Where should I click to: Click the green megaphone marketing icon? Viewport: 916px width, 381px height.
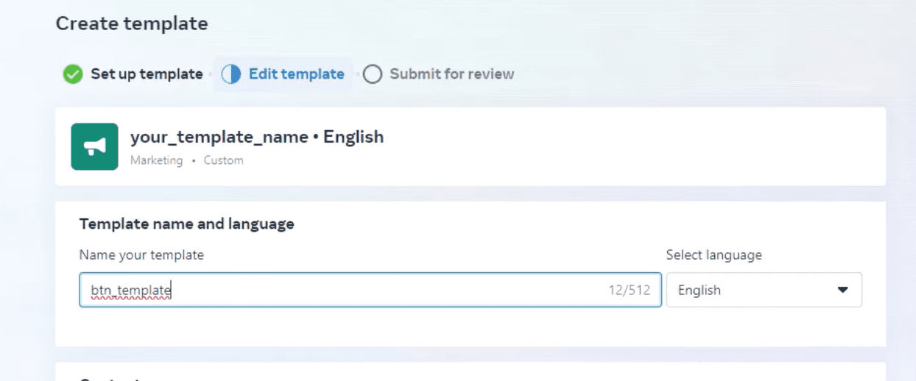[94, 147]
